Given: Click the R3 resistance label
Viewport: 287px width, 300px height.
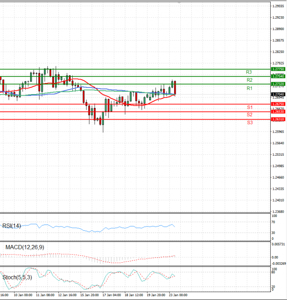Looking at the screenshot, I should click(x=249, y=72).
